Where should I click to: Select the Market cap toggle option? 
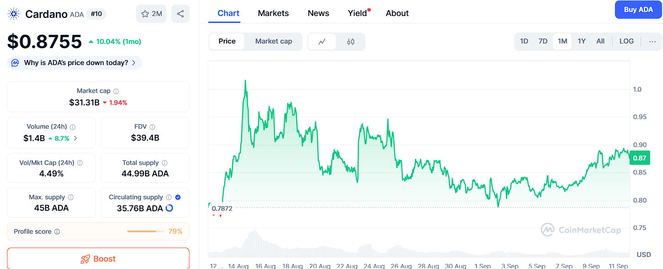tap(273, 41)
